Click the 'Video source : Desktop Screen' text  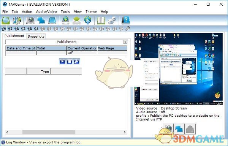point(161,108)
